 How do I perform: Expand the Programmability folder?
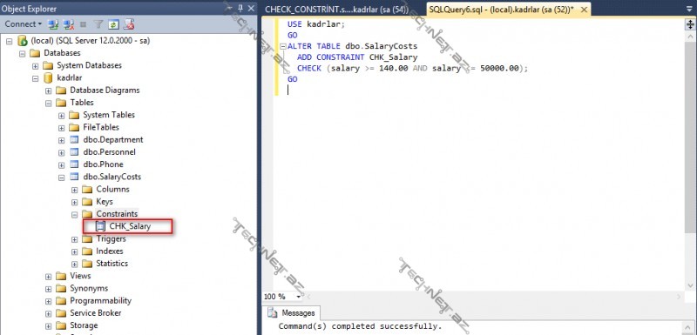49,301
